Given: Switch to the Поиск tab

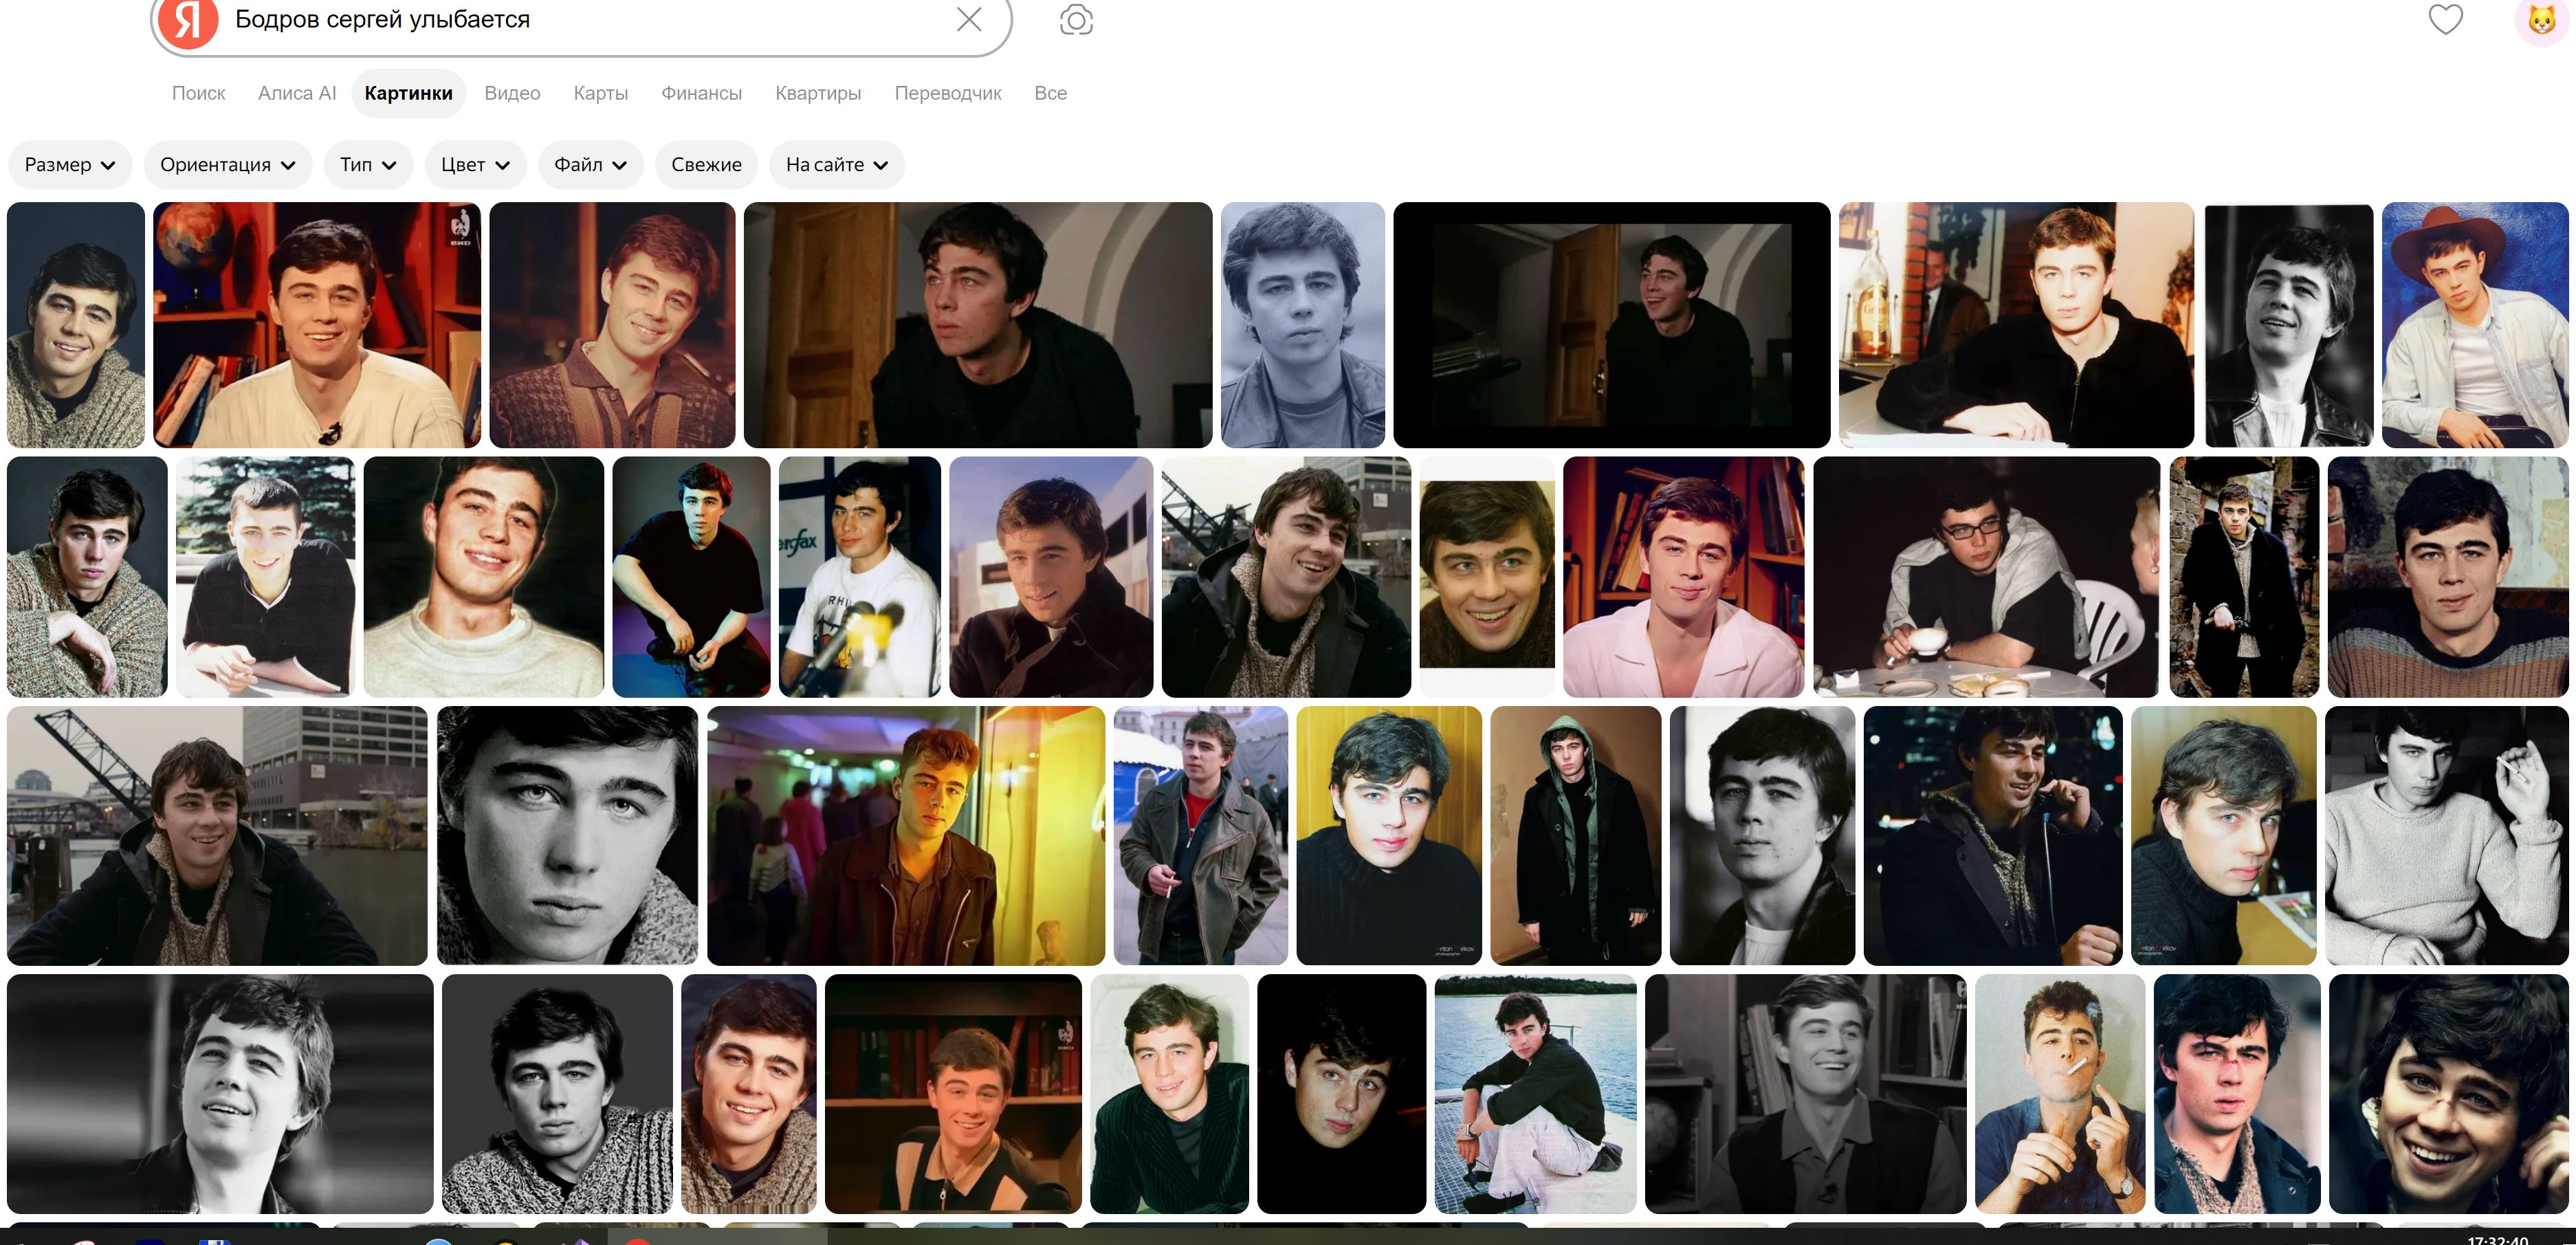Looking at the screenshot, I should [x=198, y=93].
